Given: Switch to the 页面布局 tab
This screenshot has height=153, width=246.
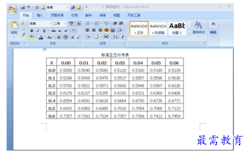Looking at the screenshot, I should (x=57, y=15).
